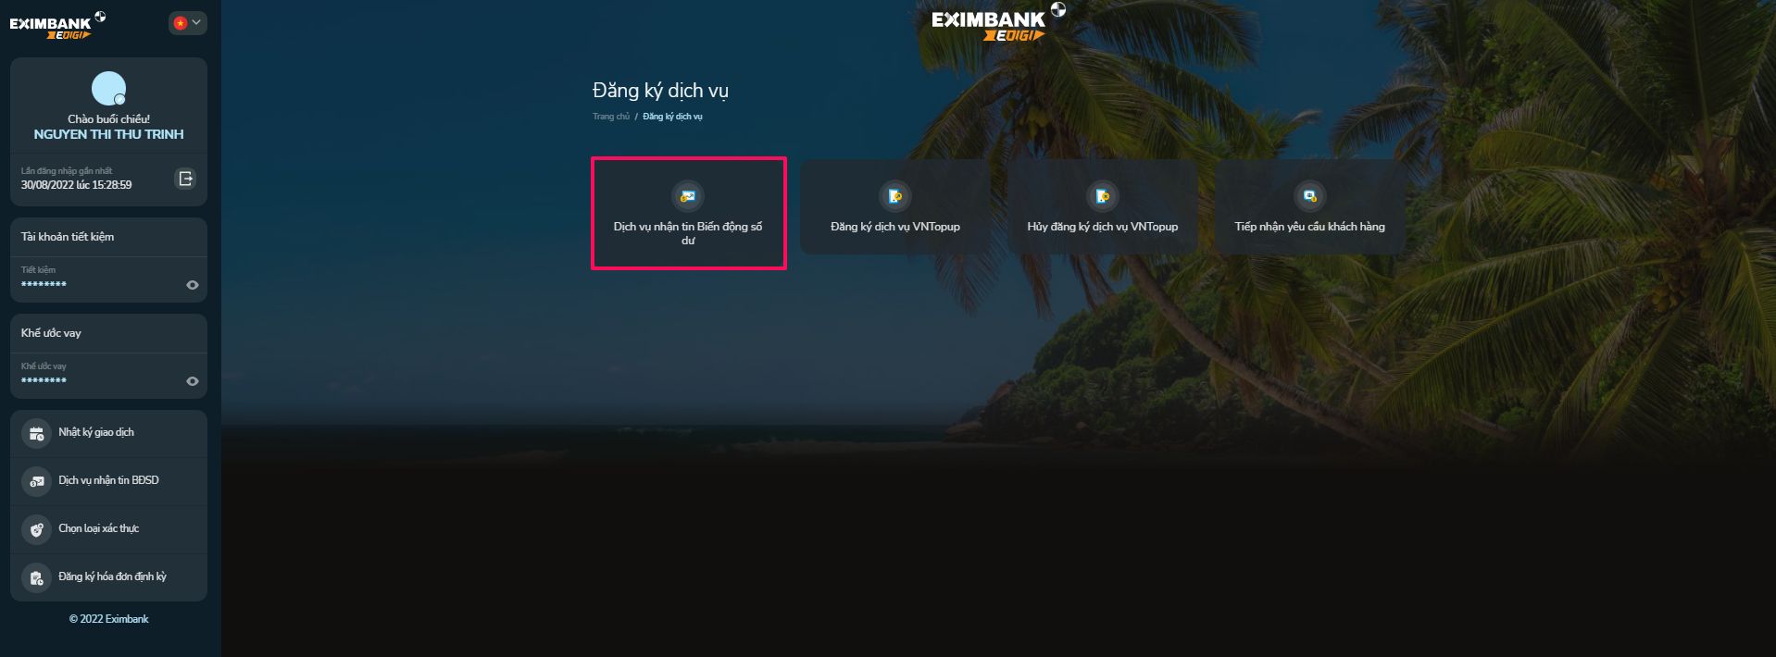Go to the Trang chủ breadcrumb link
Viewport: 1776px width, 657px height.
(x=611, y=117)
